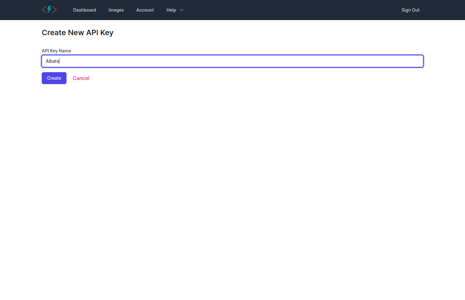The image size is (465, 300).
Task: Open the Dashboard page
Action: click(x=84, y=10)
